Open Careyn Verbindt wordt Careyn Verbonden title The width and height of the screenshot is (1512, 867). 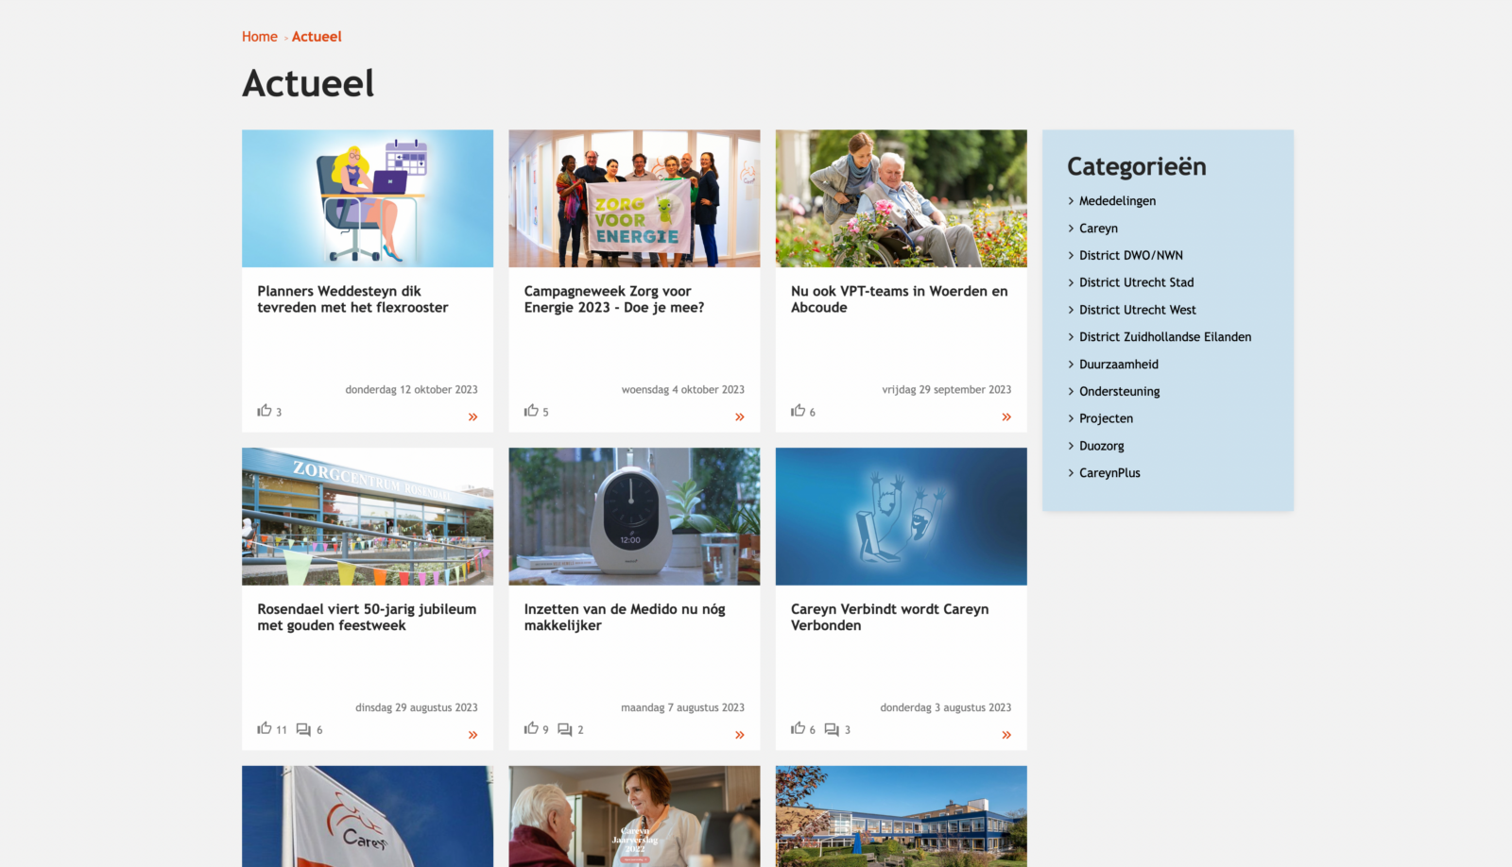(x=890, y=618)
